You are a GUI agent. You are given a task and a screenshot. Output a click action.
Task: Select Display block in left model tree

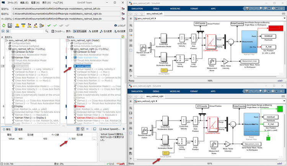coord(19,106)
